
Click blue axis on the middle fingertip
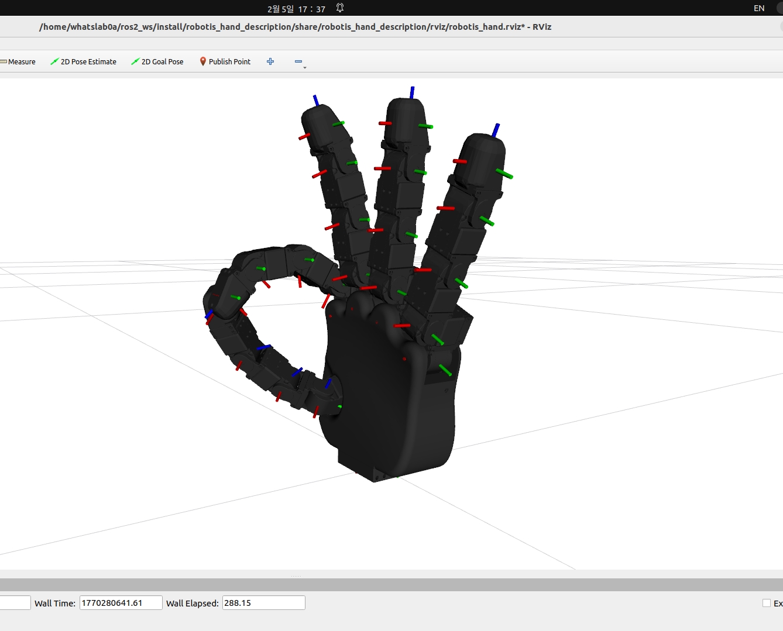[412, 92]
